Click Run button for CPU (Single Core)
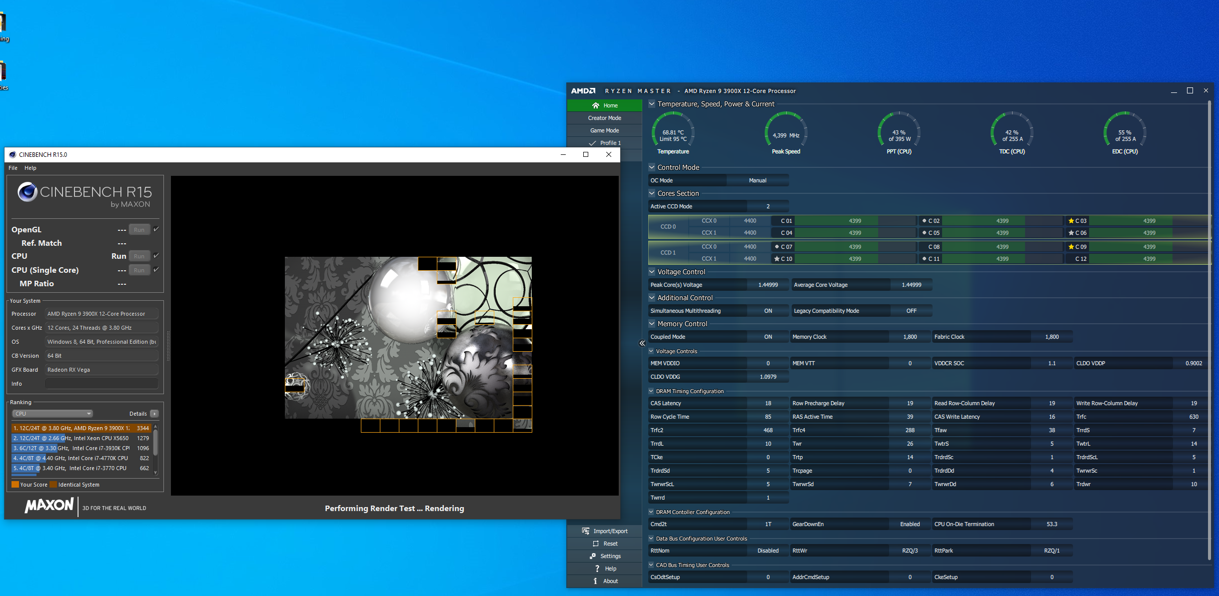Screen dimensions: 1219x596 [139, 270]
